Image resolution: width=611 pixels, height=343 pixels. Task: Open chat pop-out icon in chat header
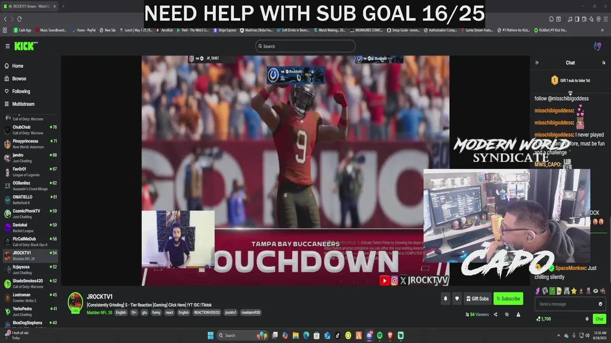603,63
